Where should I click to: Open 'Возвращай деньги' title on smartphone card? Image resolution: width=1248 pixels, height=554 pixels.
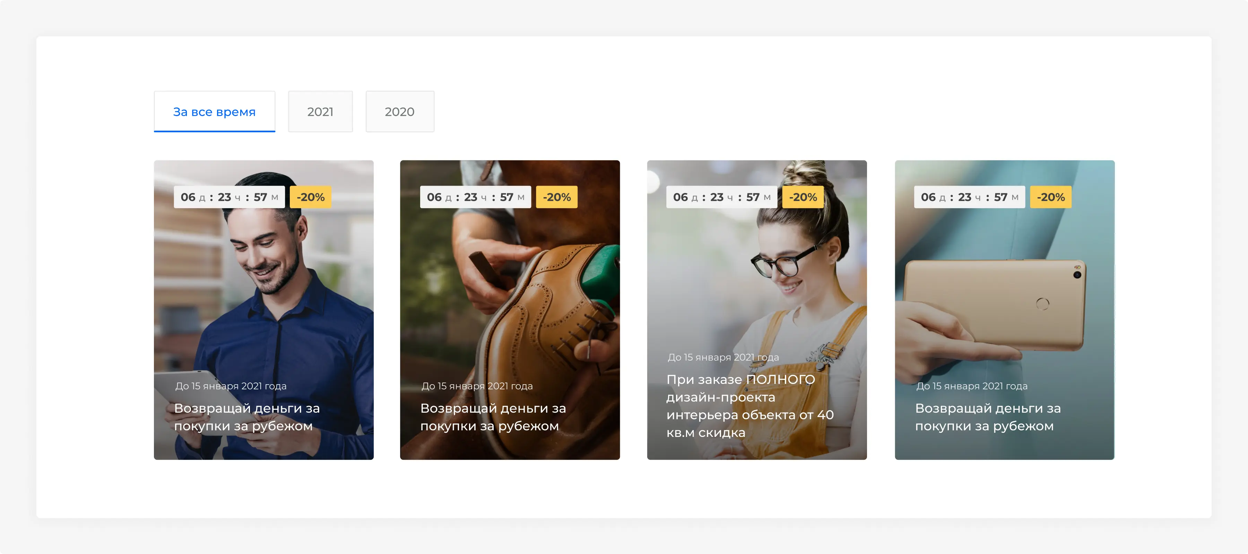tap(988, 417)
